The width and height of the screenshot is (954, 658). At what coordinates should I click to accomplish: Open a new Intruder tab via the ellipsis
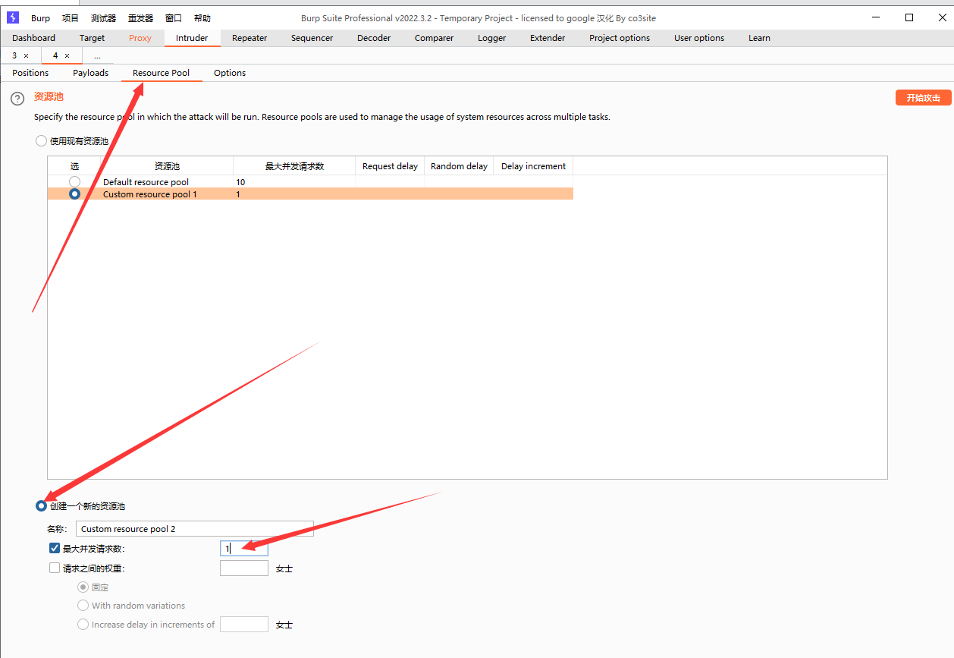tap(97, 55)
